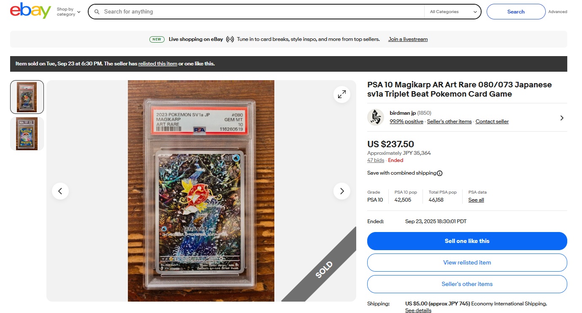Click the live shopping broadcast icon
The image size is (582, 313).
[x=230, y=39]
